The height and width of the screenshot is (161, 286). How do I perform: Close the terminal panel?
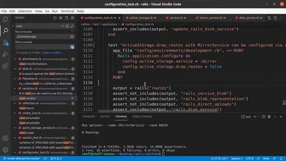(x=281, y=117)
